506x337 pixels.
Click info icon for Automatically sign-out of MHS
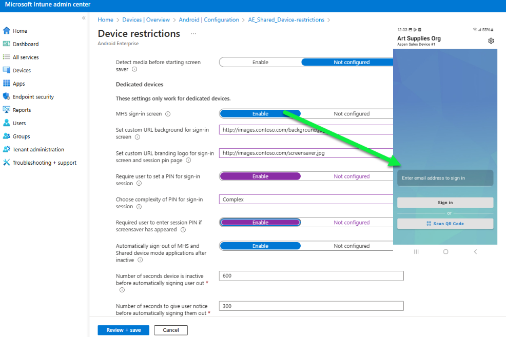click(x=140, y=260)
